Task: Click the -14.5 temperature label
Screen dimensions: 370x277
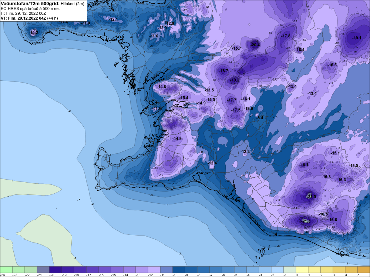Action: tap(210, 100)
